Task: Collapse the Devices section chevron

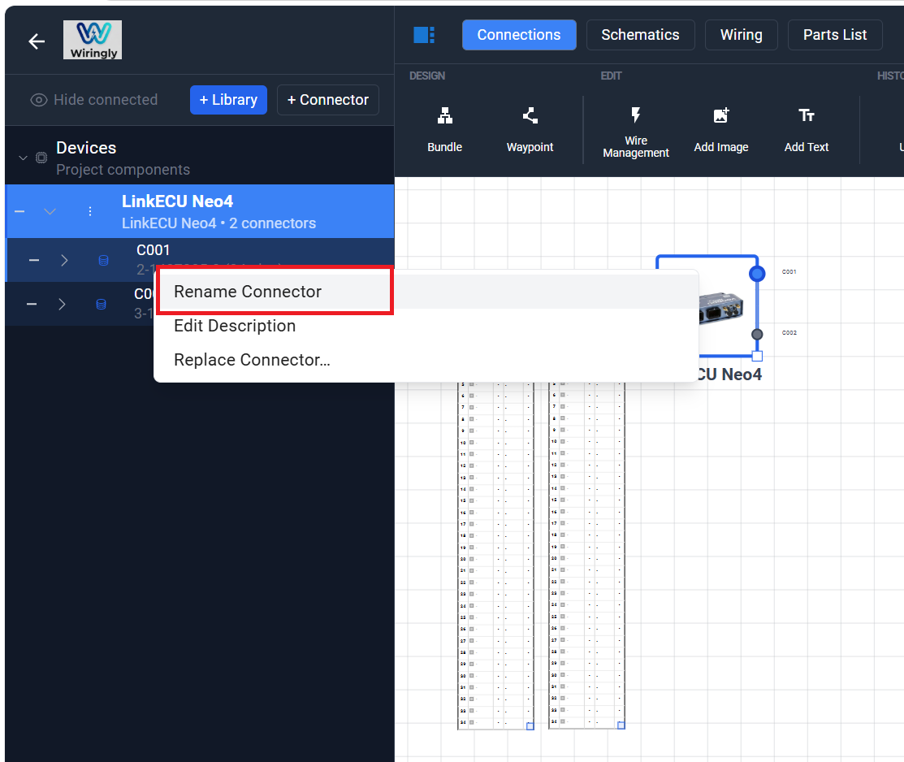Action: (23, 158)
